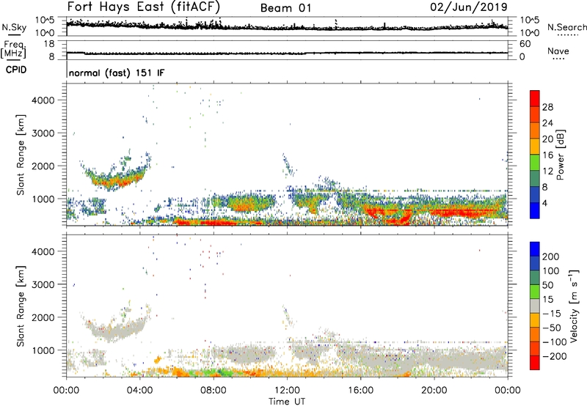The width and height of the screenshot is (587, 406).
Task: Select the blue bottom segment of Power color bar
Action: pyautogui.click(x=535, y=210)
